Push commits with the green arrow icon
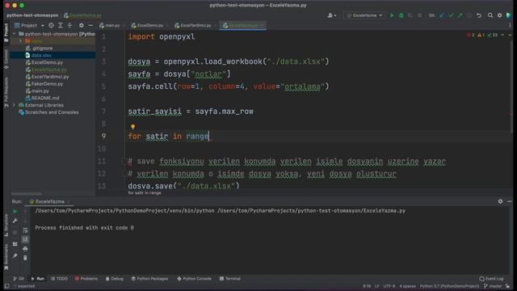This screenshot has width=517, height=291. tap(460, 15)
